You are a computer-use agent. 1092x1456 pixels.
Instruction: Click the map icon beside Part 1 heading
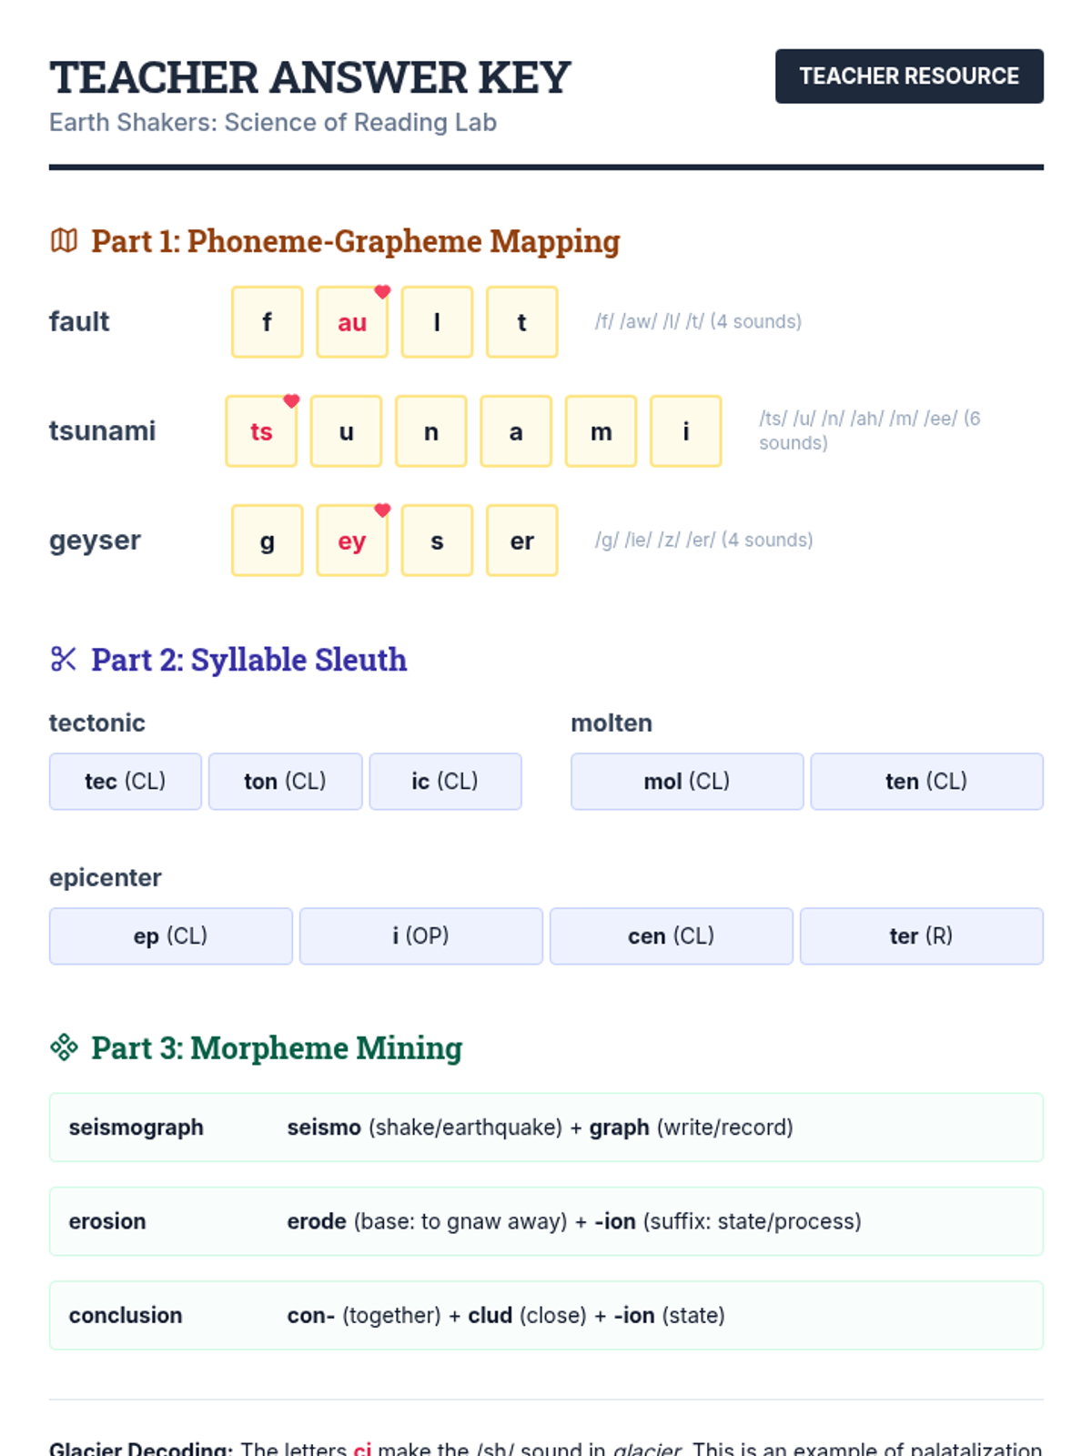64,241
